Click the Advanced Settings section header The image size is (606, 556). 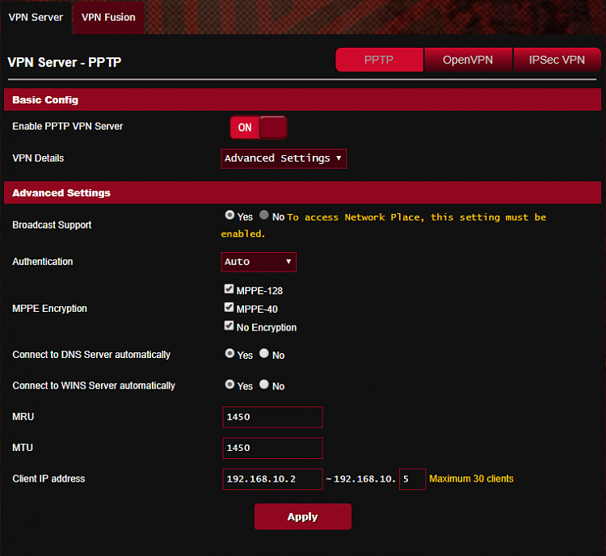click(302, 192)
